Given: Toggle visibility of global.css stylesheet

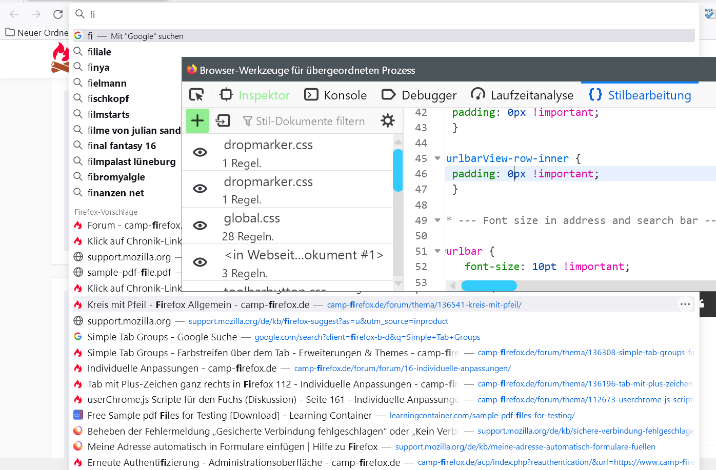Looking at the screenshot, I should [x=200, y=226].
